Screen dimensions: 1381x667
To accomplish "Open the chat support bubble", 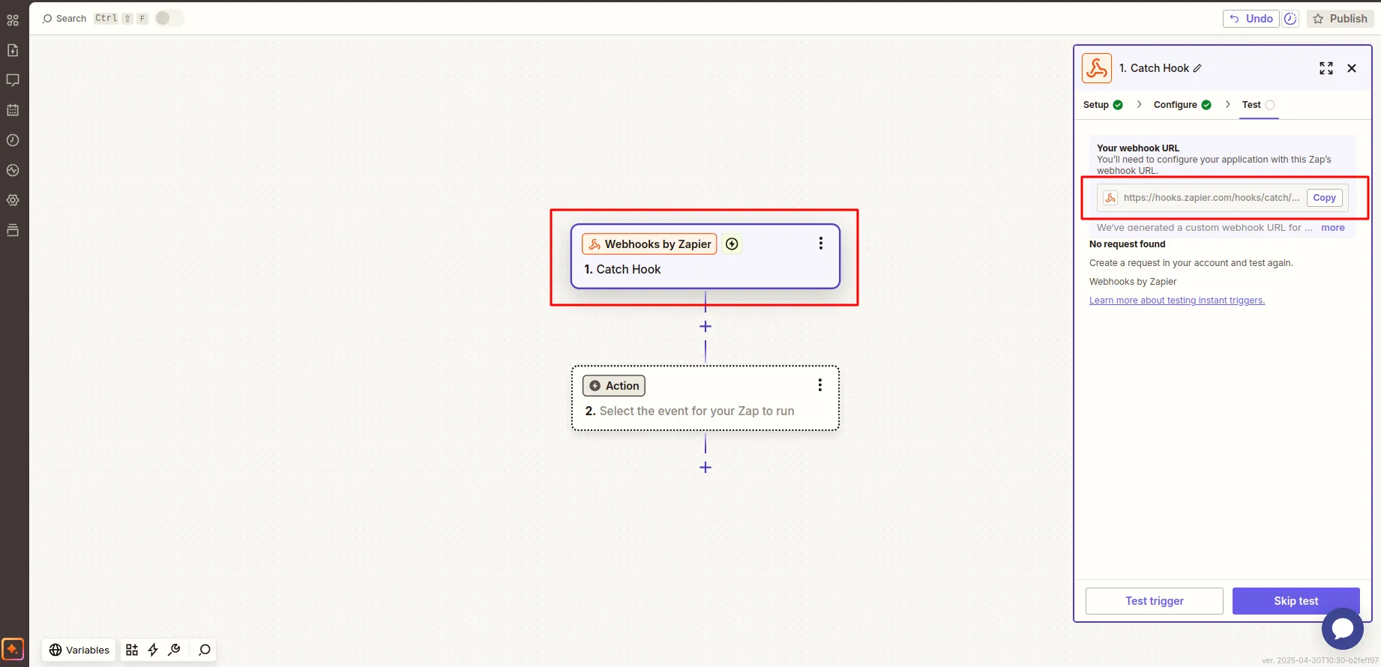I will click(x=1343, y=630).
